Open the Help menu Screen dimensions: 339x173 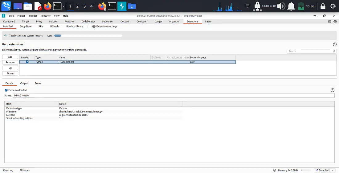click(66, 16)
